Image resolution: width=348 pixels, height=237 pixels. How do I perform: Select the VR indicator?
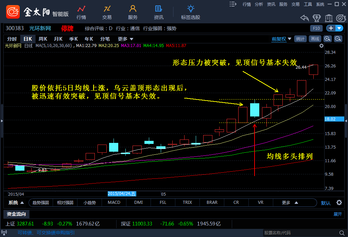tap(261, 202)
